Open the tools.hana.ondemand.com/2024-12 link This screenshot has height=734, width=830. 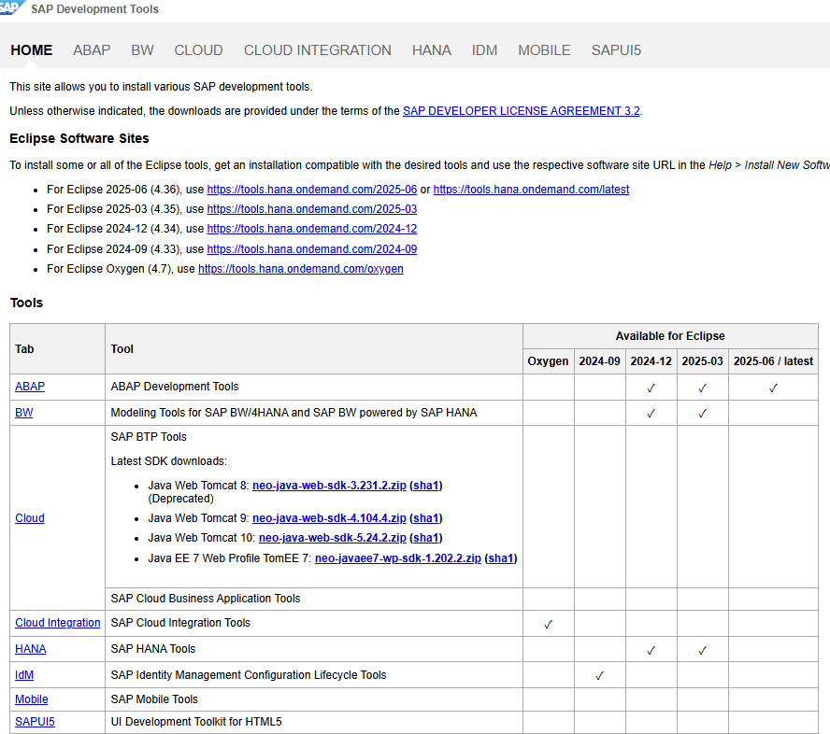(x=312, y=229)
